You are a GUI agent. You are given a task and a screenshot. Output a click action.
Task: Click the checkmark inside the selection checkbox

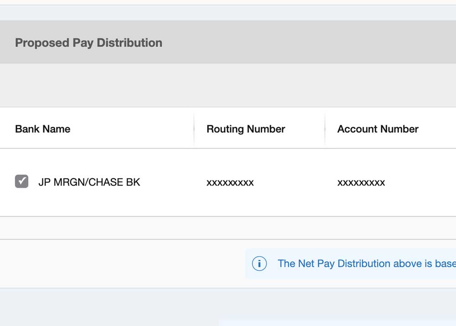point(21,181)
